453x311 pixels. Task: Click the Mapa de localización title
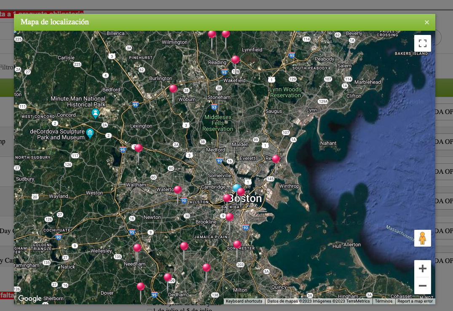click(55, 22)
